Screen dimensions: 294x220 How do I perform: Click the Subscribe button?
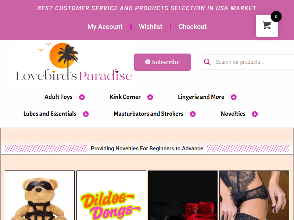coord(162,62)
